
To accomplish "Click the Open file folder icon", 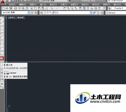I will click(x=7, y=8).
